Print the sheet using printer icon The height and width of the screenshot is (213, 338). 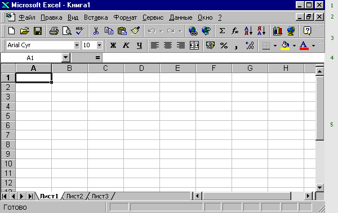[x=54, y=31]
